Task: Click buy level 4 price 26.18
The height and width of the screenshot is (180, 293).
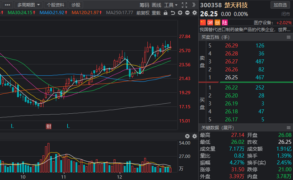Action: pyautogui.click(x=232, y=111)
